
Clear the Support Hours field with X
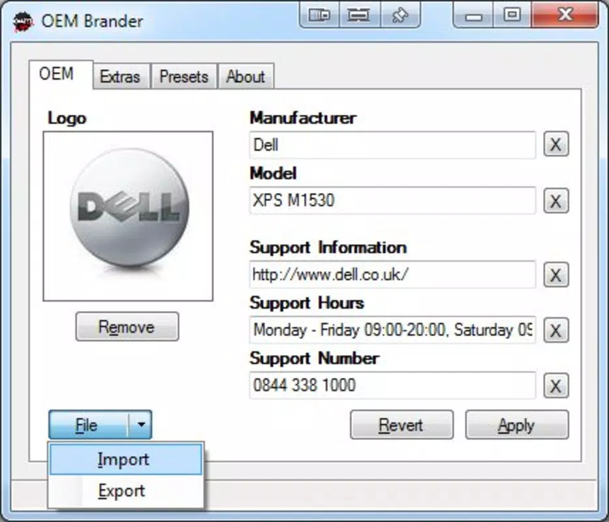555,330
